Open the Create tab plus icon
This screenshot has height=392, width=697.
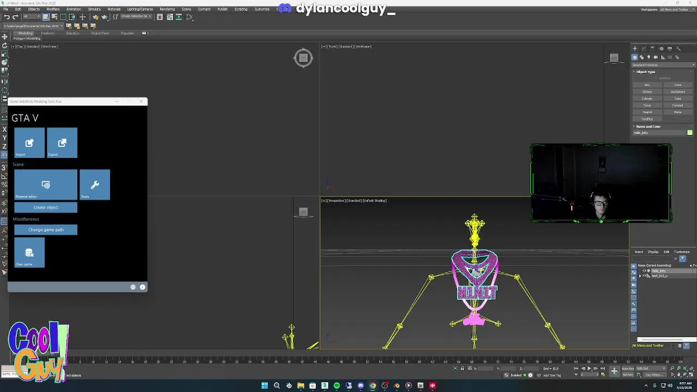coord(634,48)
